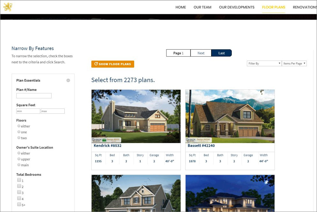The height and width of the screenshot is (212, 317).
Task: Check the 2 bedrooms checkbox
Action: click(x=19, y=186)
